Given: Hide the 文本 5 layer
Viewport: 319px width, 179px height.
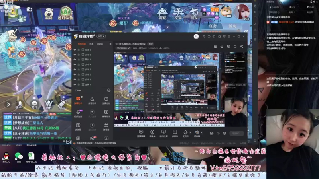Looking at the screenshot, I should click(75, 49).
